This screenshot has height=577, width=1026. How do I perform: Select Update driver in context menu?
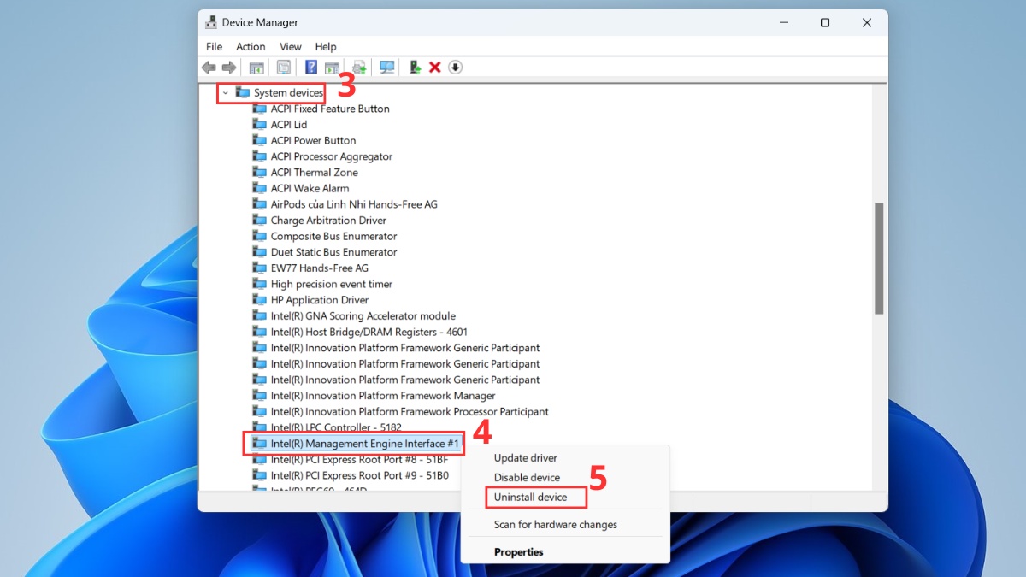point(525,458)
